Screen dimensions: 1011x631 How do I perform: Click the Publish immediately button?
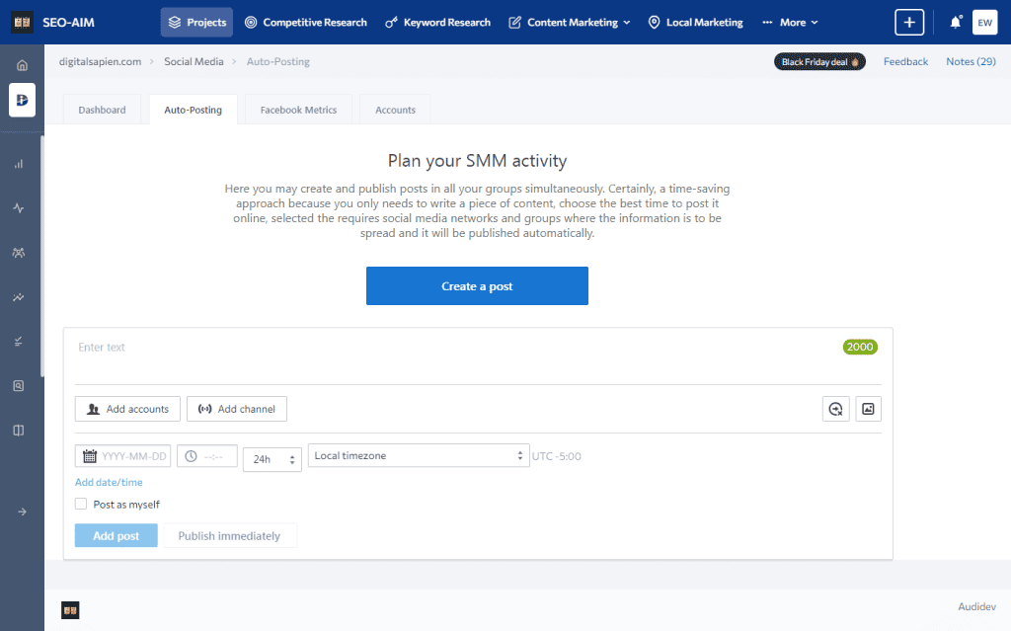(229, 535)
